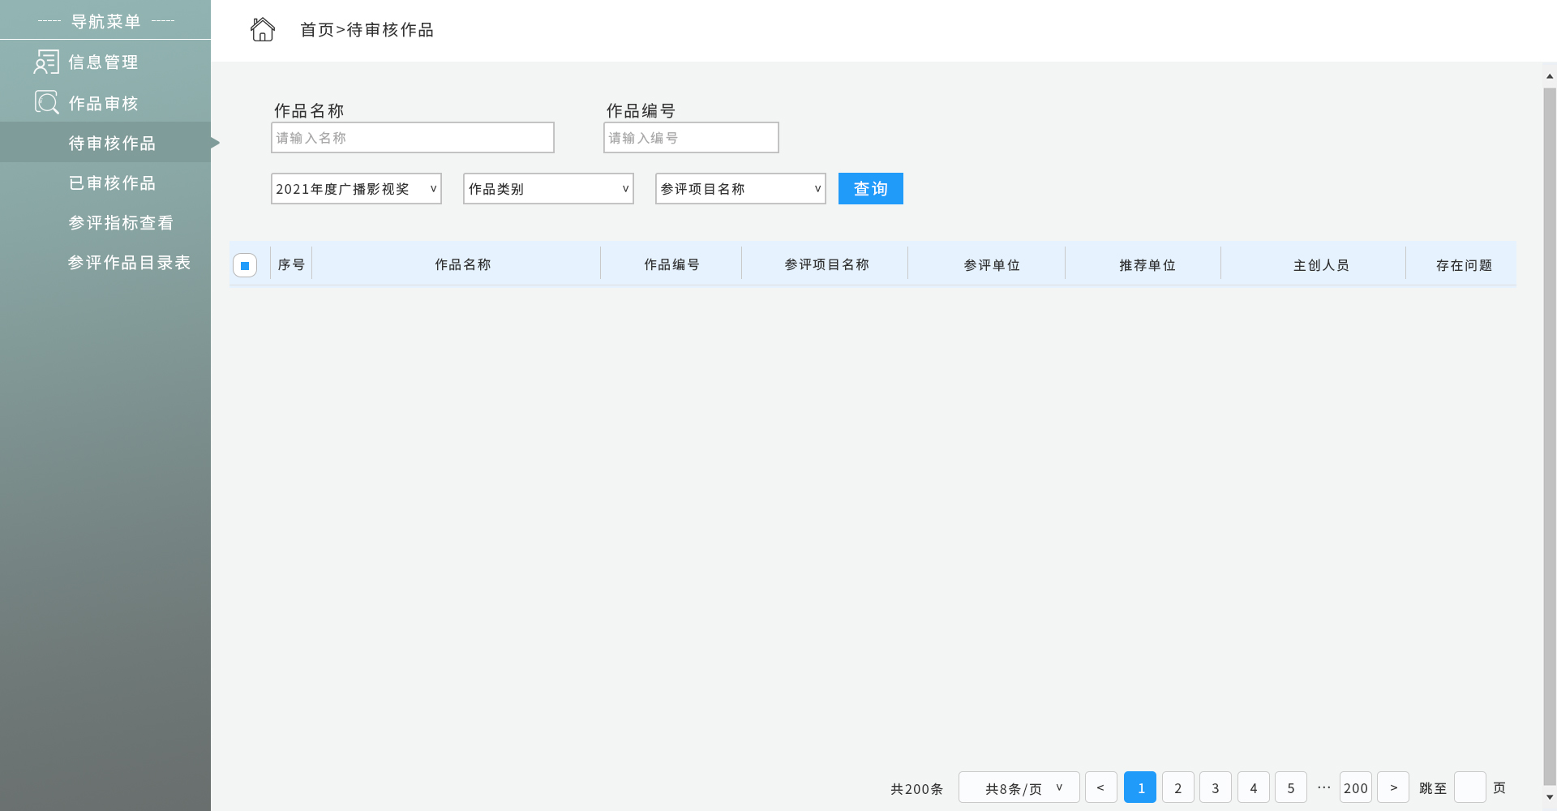Focus the 作品名称 input field

click(413, 138)
